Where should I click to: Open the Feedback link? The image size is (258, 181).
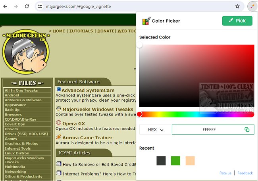[245, 173]
